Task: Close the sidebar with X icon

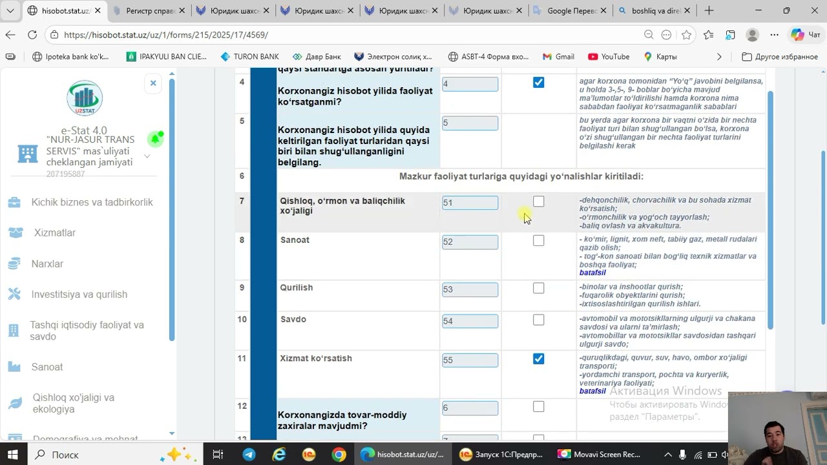Action: click(153, 83)
